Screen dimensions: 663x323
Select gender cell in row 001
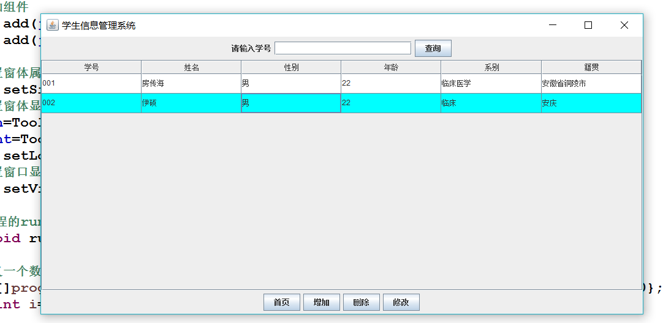pos(291,84)
